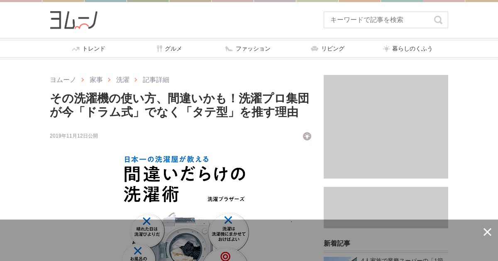Click the sofa living icon
Viewport: 498px width, 261px height.
click(x=315, y=49)
